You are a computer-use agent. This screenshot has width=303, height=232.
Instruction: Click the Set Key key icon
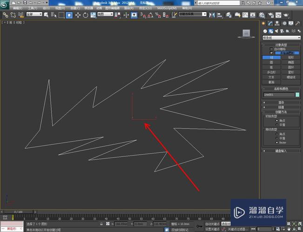pos(199,226)
